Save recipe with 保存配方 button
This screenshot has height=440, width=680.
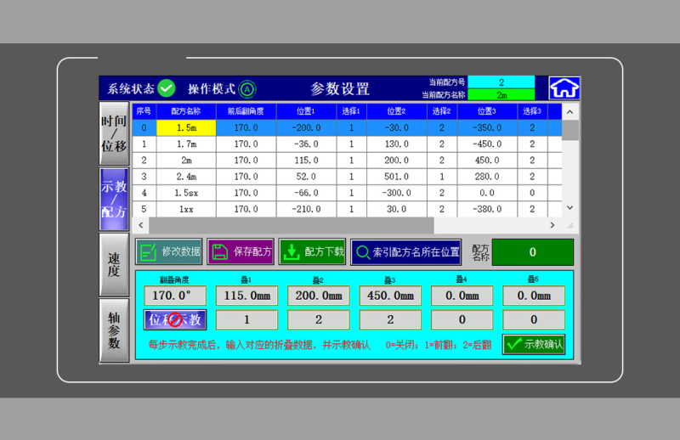coord(241,251)
